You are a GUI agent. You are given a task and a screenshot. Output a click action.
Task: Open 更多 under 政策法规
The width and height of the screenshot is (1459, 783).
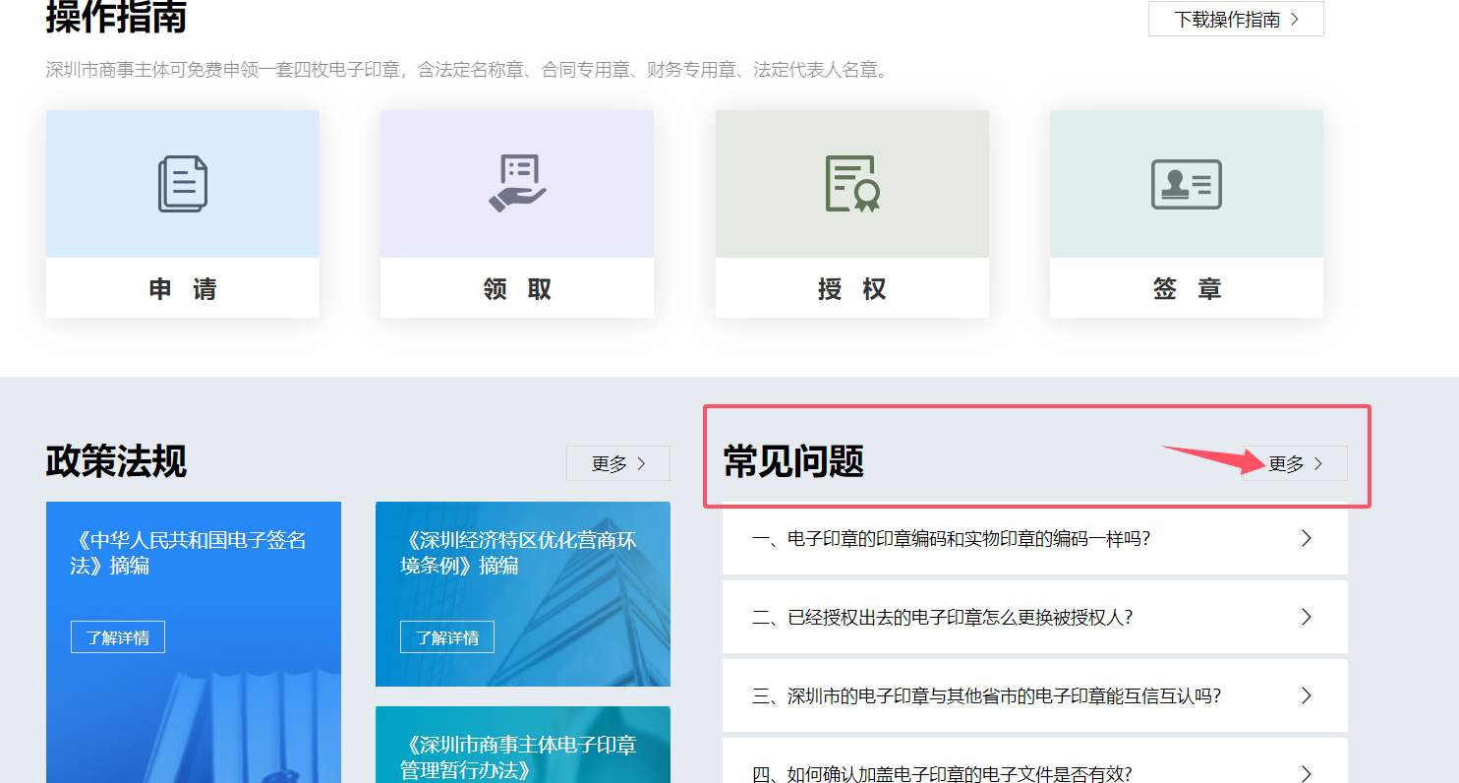617,463
